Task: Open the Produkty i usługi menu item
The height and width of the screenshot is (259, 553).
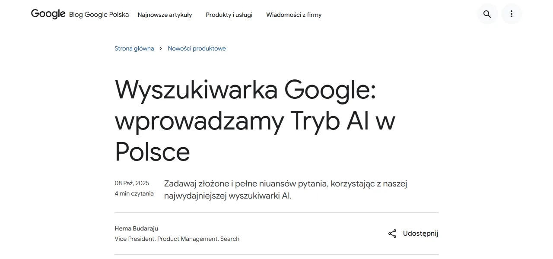Action: (229, 15)
